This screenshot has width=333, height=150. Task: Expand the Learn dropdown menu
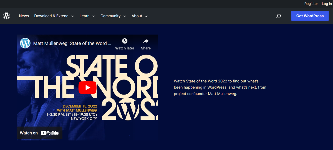(87, 16)
